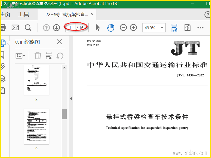The width and height of the screenshot is (211, 158).
Task: Select the page 9 thumbnail
Action: click(x=36, y=126)
